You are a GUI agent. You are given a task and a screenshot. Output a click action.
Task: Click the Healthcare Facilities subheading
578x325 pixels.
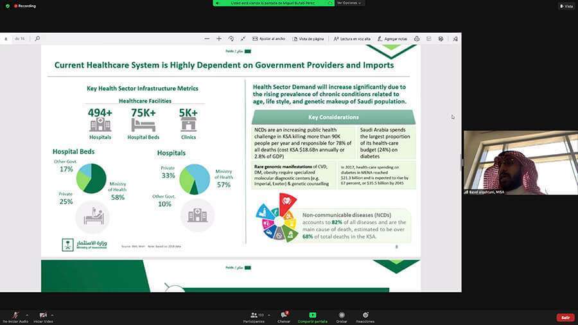145,101
